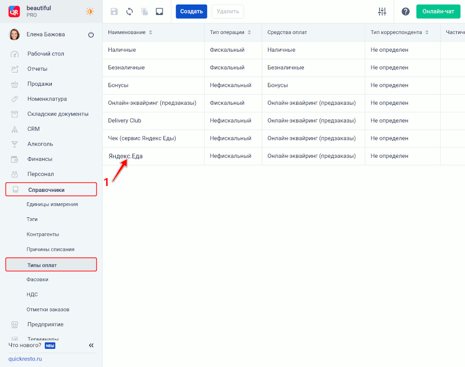Open the Онлайн-чат button
This screenshot has height=367, width=465.
[x=438, y=11]
